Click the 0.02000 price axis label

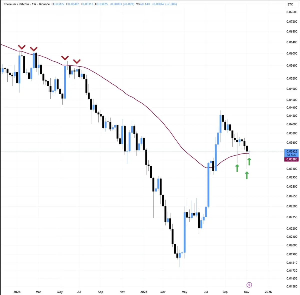click(x=292, y=245)
